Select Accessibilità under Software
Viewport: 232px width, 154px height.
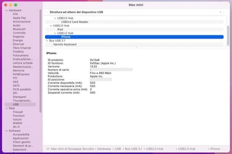21,135
